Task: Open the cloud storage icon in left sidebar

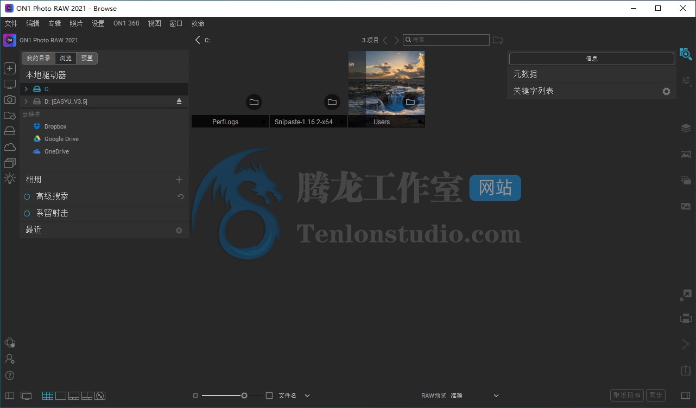Action: pos(10,147)
